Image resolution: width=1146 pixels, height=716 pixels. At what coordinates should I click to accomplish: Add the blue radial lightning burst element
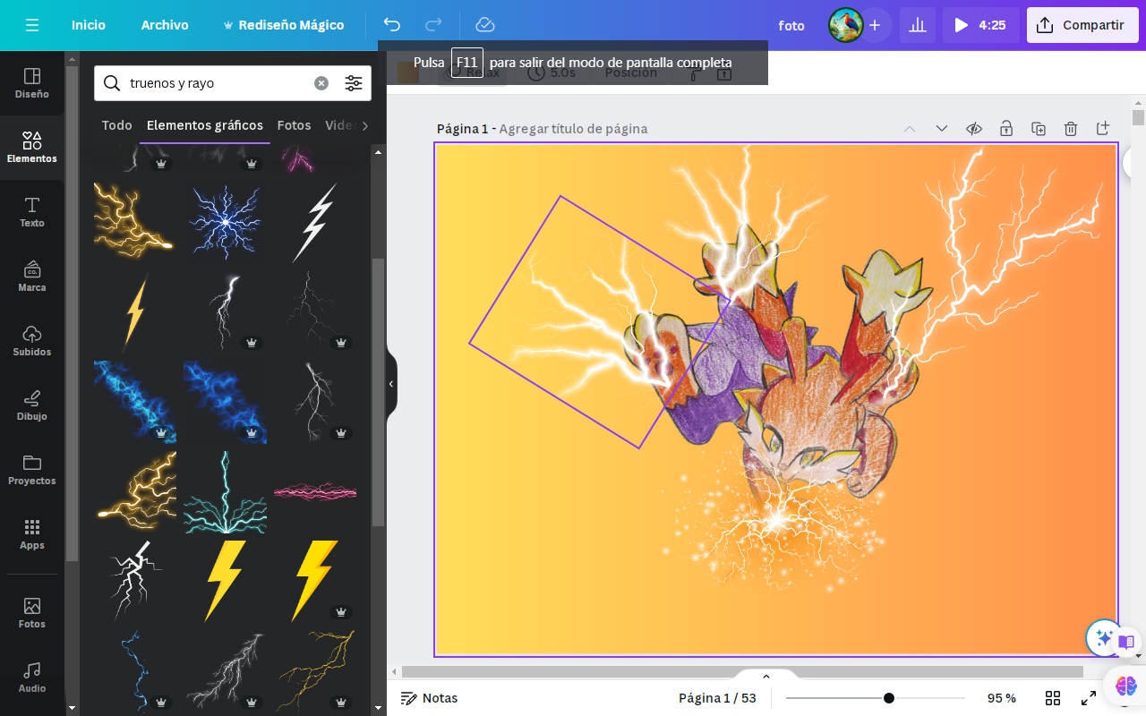[225, 223]
